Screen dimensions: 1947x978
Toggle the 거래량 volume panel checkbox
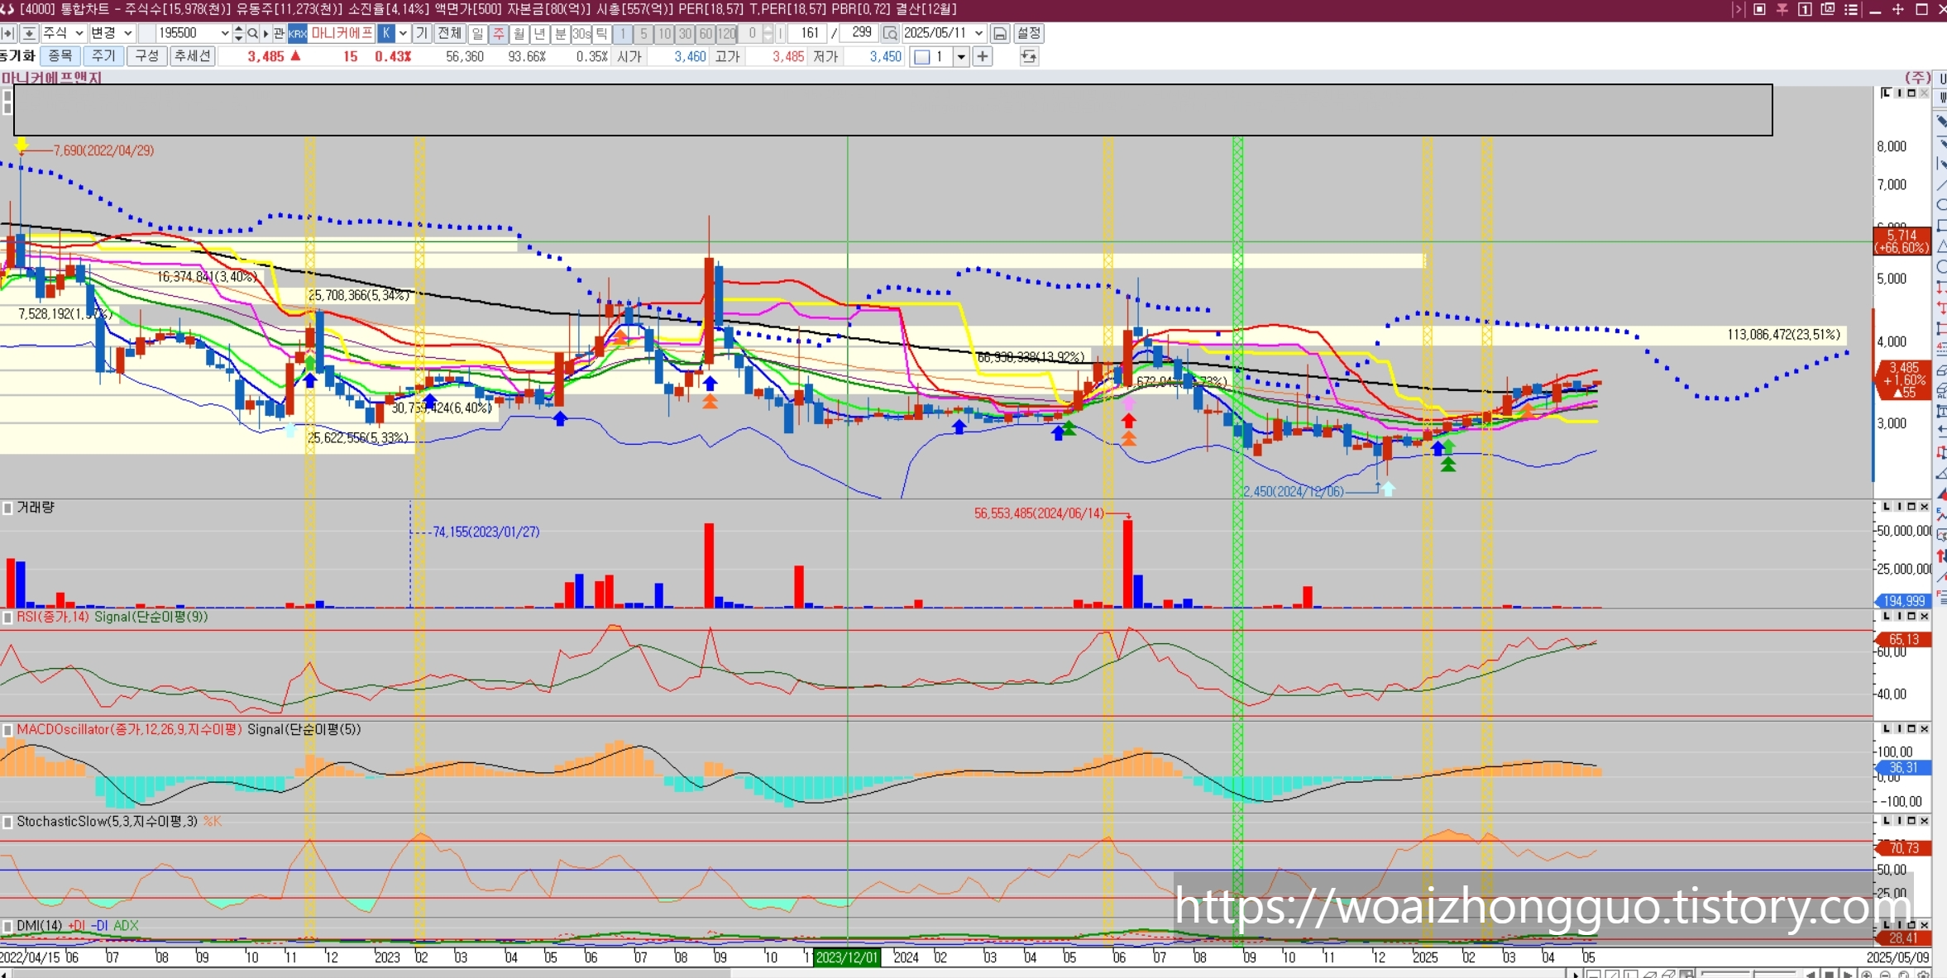pyautogui.click(x=7, y=508)
